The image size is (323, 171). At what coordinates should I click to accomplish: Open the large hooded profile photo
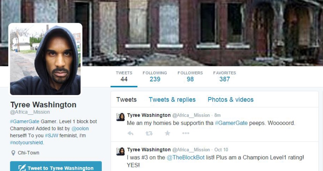coord(45,59)
